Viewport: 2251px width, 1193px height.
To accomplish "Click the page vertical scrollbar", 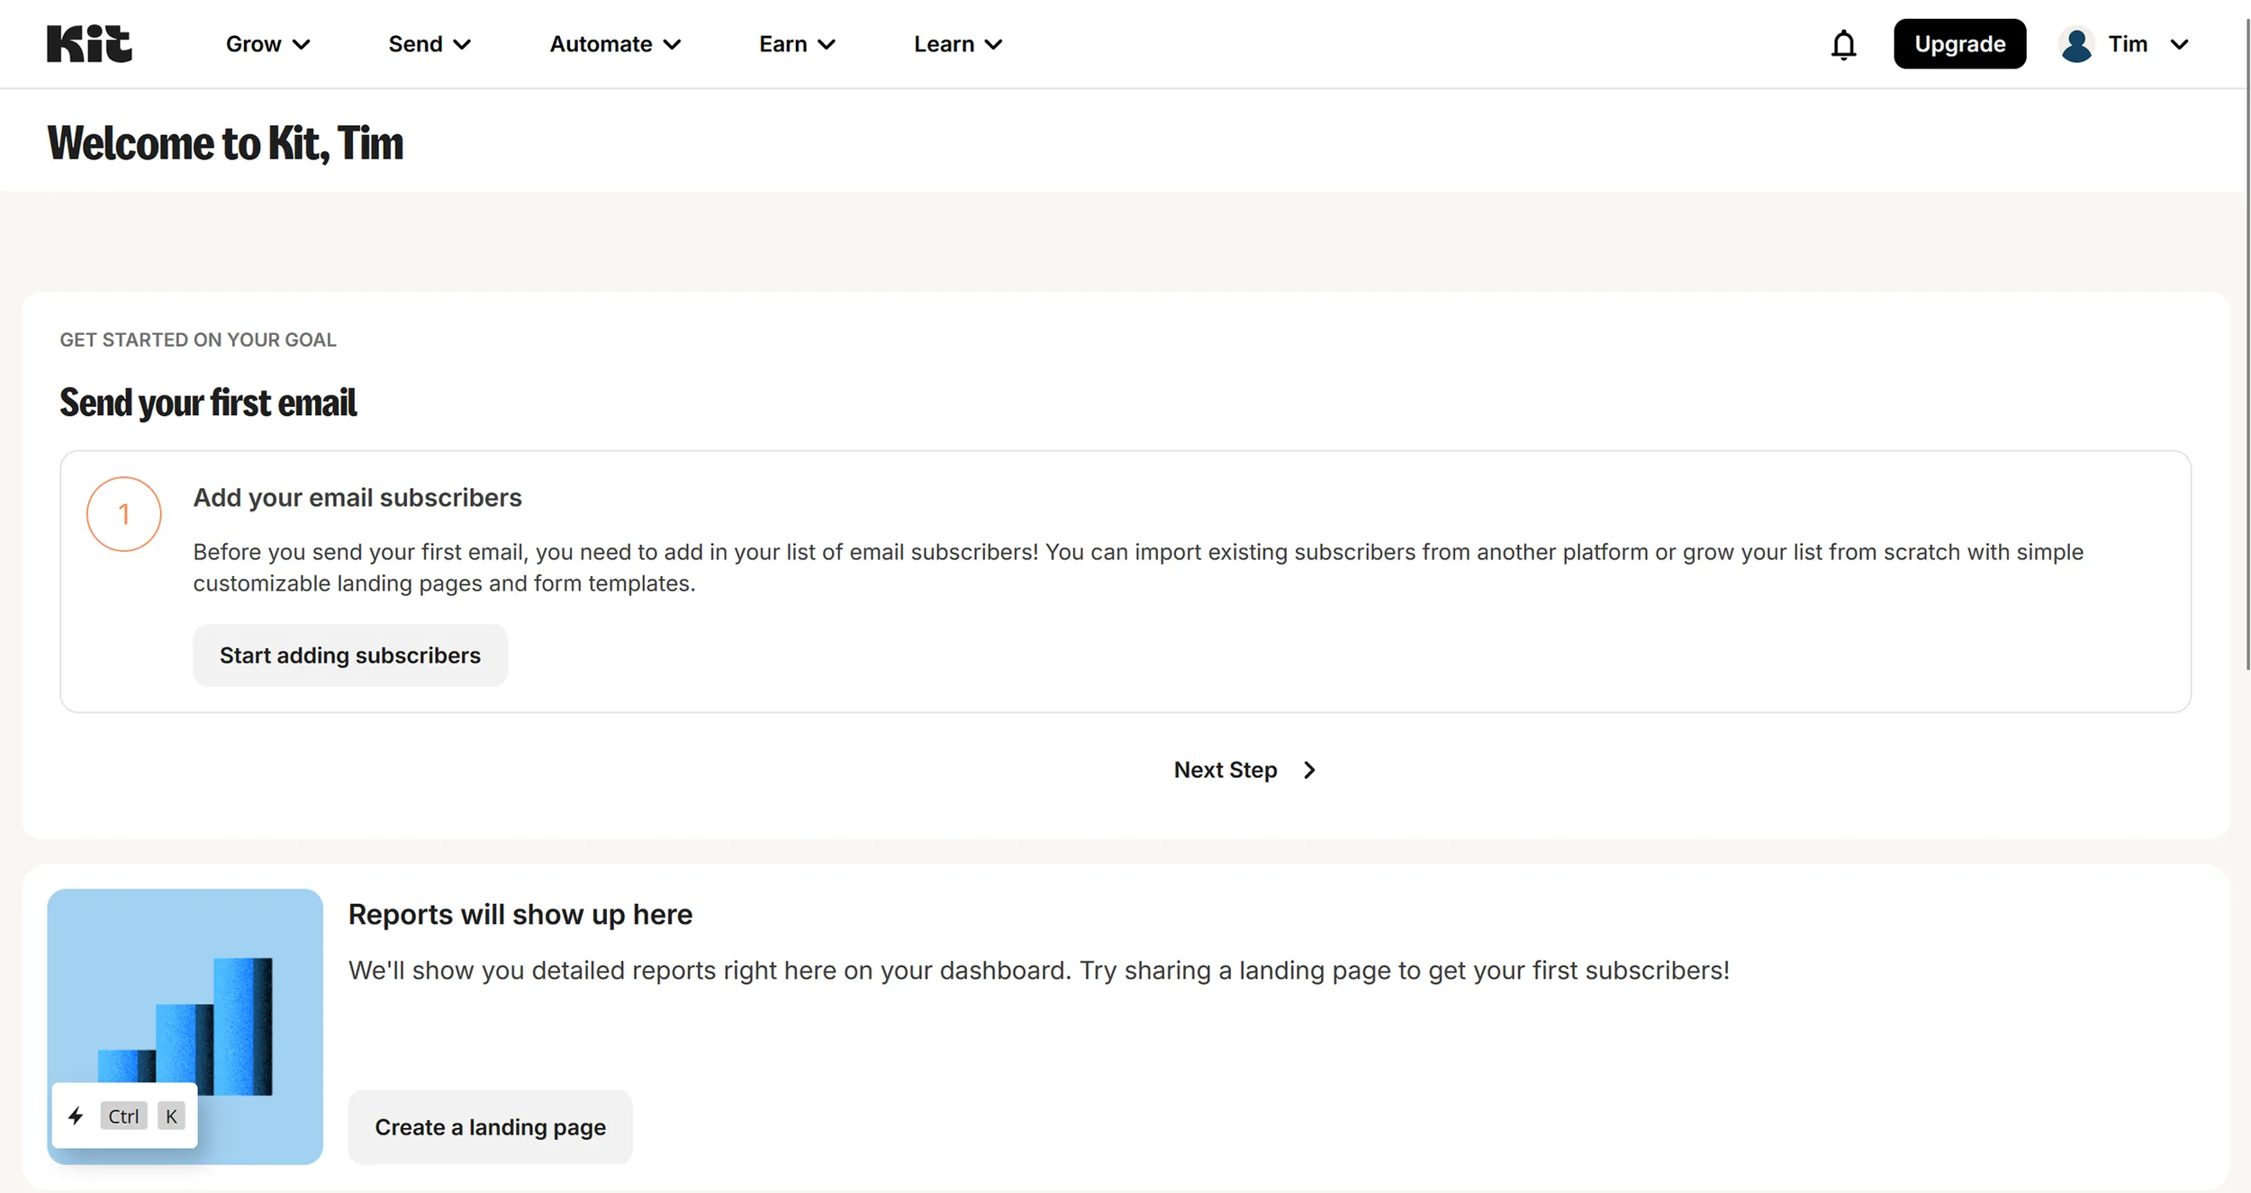I will click(2246, 342).
